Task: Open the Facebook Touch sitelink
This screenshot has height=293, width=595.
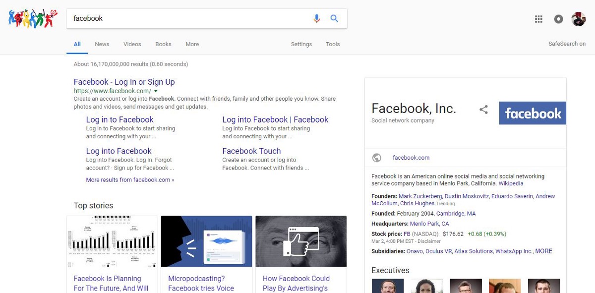Action: (x=251, y=151)
